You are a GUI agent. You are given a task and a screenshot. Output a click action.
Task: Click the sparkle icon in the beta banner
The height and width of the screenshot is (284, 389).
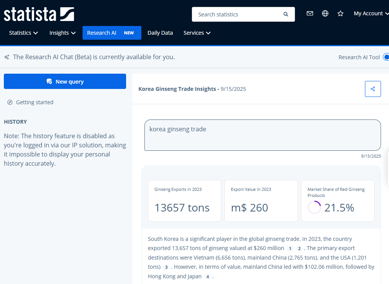click(x=6, y=57)
